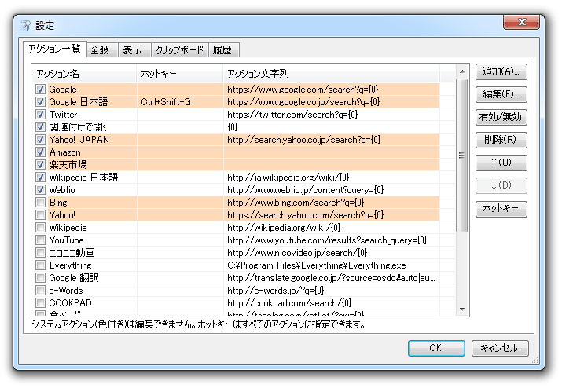Close the 設定 window
The image size is (562, 388).
tap(521, 22)
